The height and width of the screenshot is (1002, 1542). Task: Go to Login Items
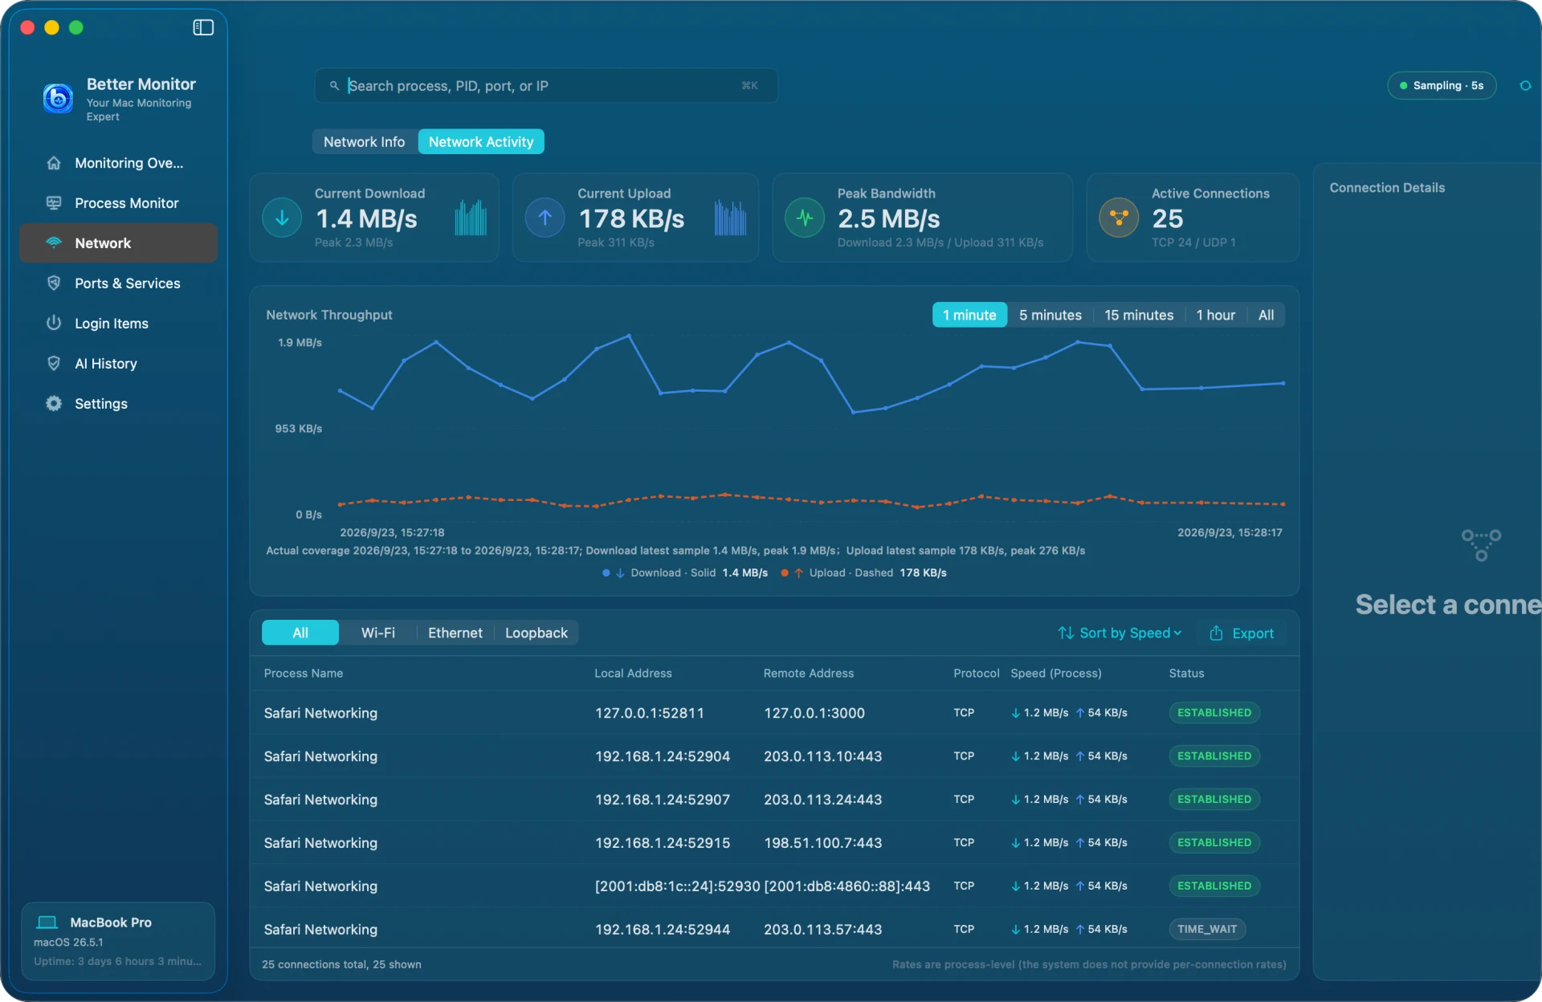118,324
